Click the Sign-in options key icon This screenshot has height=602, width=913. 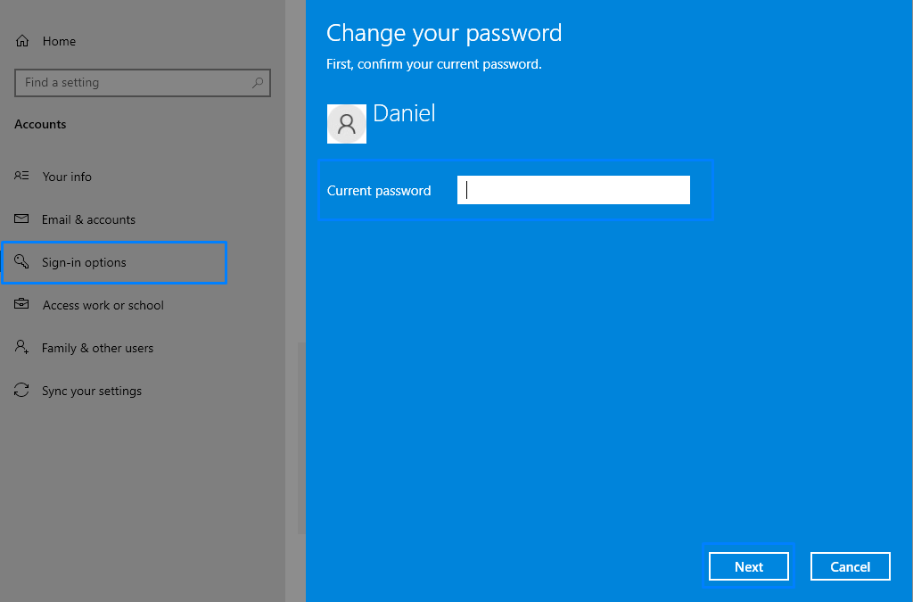[x=22, y=262]
